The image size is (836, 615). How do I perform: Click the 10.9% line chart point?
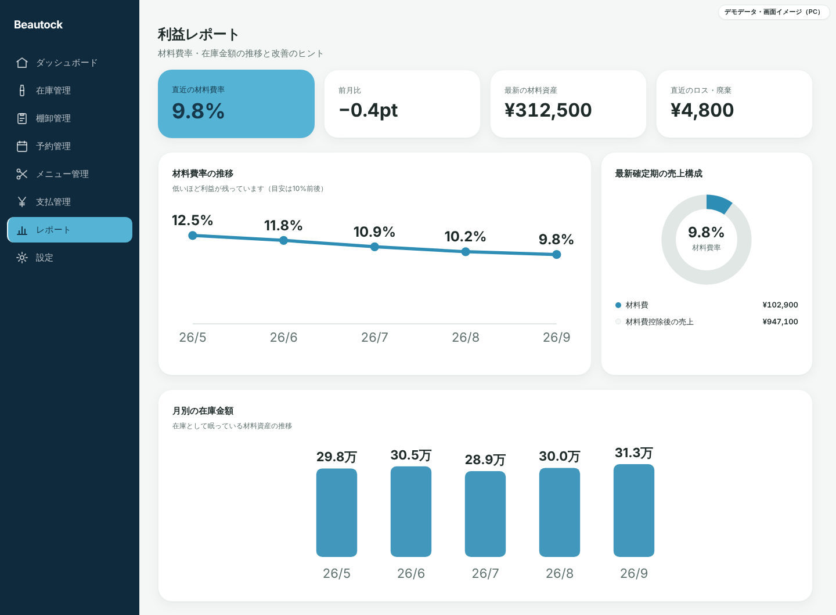click(374, 247)
